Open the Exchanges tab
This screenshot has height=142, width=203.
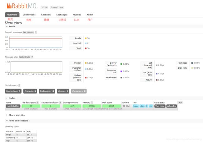62,15
